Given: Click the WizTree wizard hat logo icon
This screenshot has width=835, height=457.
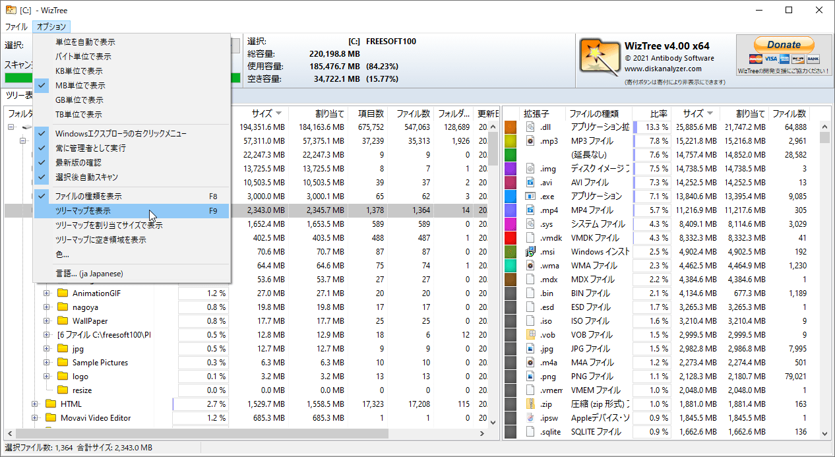Looking at the screenshot, I should point(600,56).
